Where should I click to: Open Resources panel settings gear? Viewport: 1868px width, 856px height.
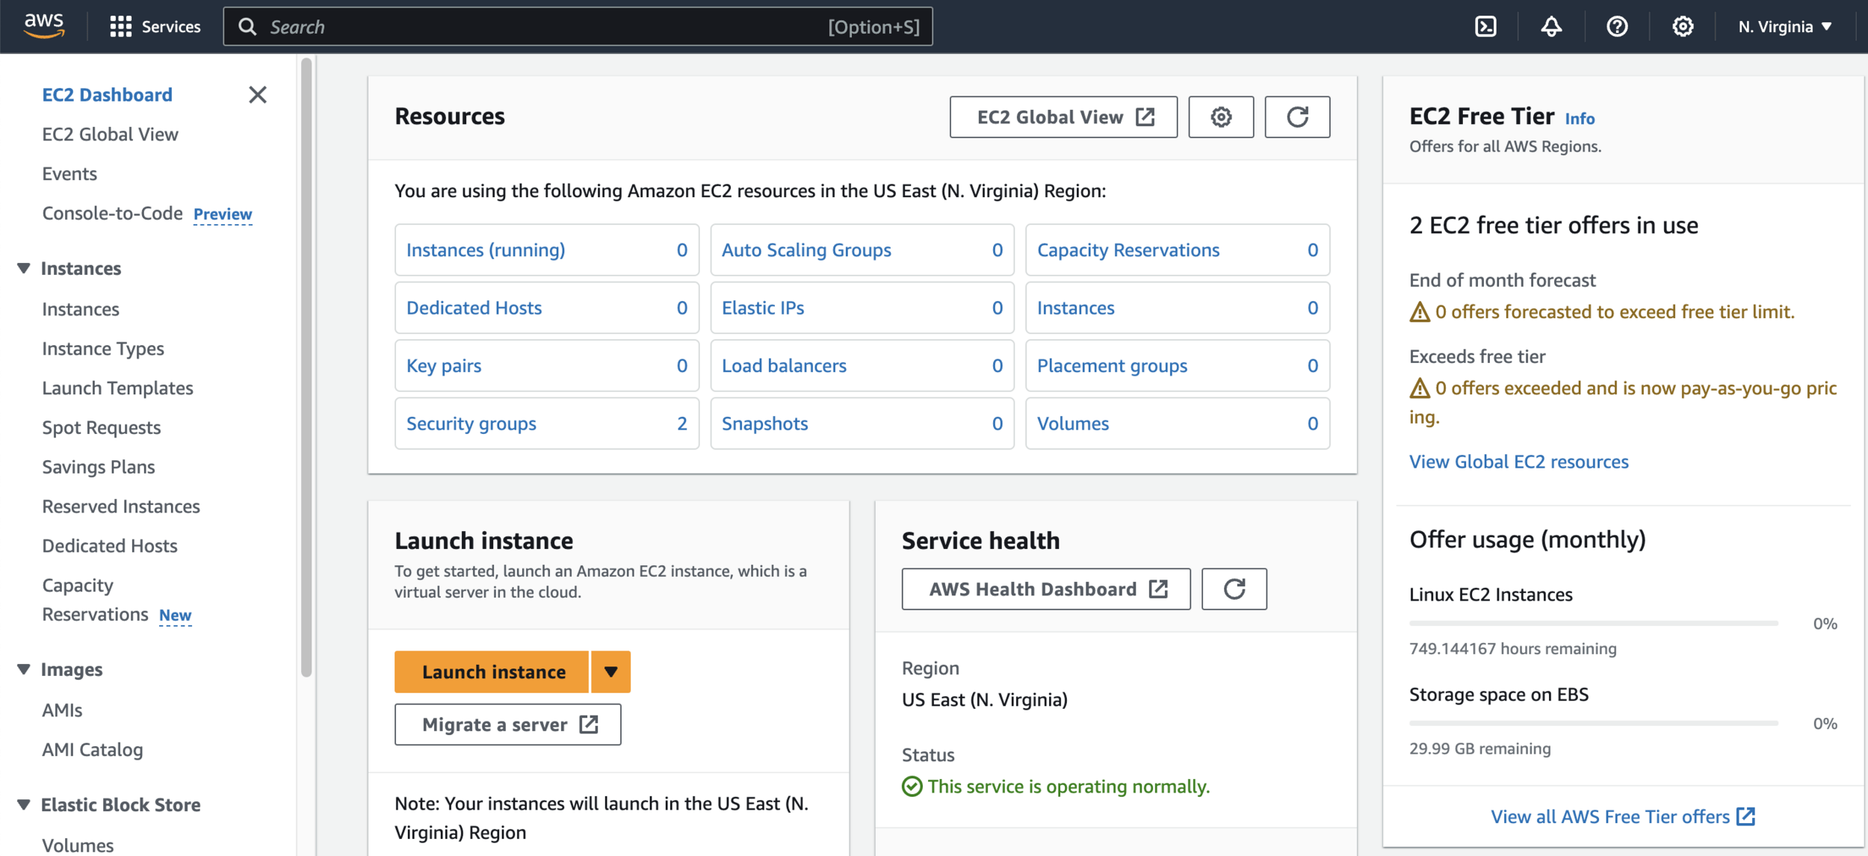tap(1221, 117)
